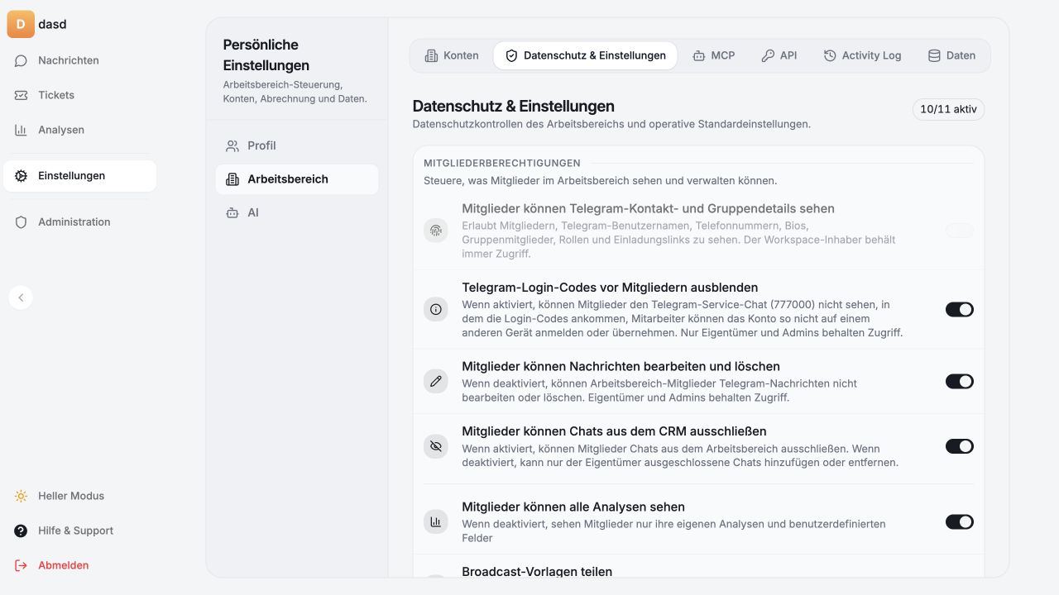Open the API tab
1059x595 pixels.
(779, 55)
